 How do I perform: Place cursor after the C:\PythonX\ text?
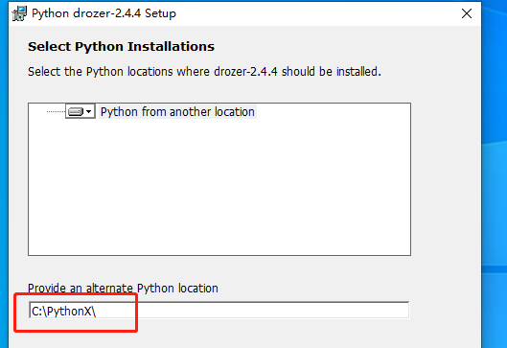97,312
